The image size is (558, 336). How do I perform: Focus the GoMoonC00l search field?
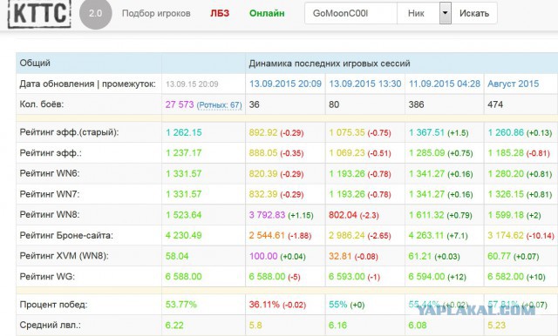[x=350, y=14]
